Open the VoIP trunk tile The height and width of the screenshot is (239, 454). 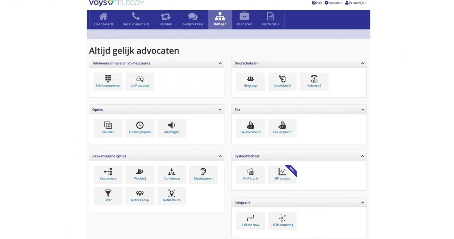250,174
